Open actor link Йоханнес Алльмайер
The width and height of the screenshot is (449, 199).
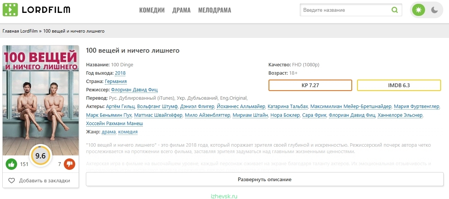241,107
